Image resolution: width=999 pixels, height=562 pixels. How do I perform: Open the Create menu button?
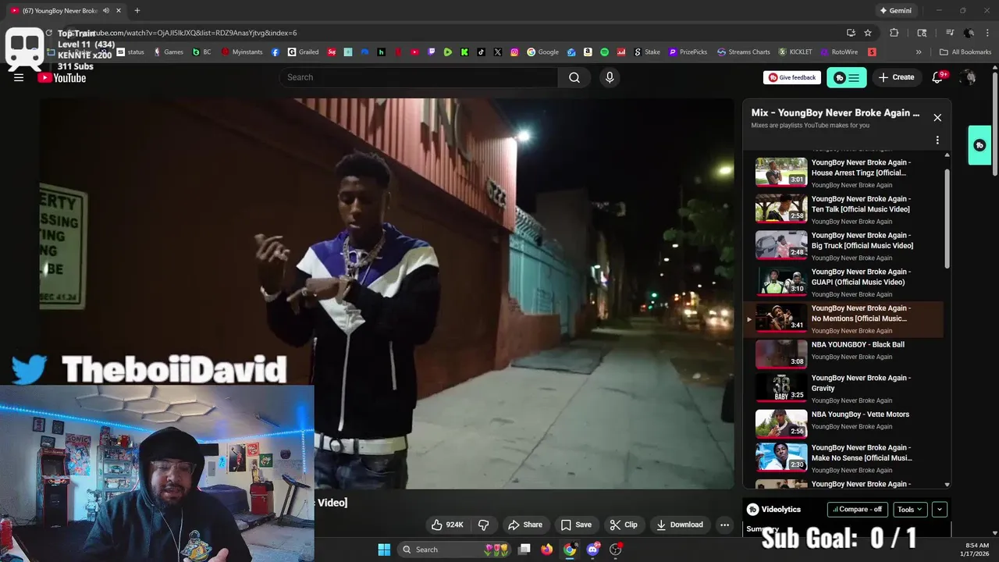896,77
